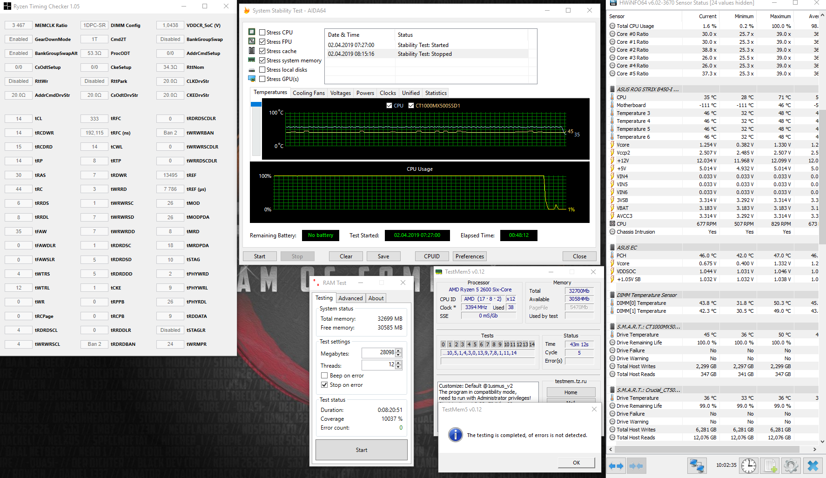The height and width of the screenshot is (478, 826).
Task: Collapse the ASUS EC sensor group
Action: (612, 248)
